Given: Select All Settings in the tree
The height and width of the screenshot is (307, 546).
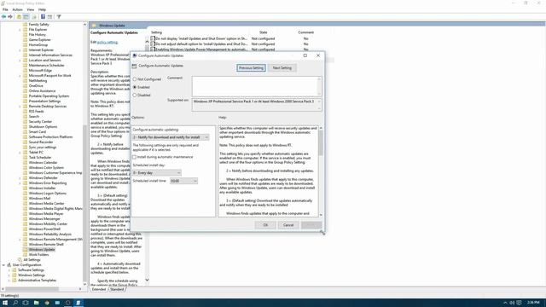Looking at the screenshot, I should [32, 259].
